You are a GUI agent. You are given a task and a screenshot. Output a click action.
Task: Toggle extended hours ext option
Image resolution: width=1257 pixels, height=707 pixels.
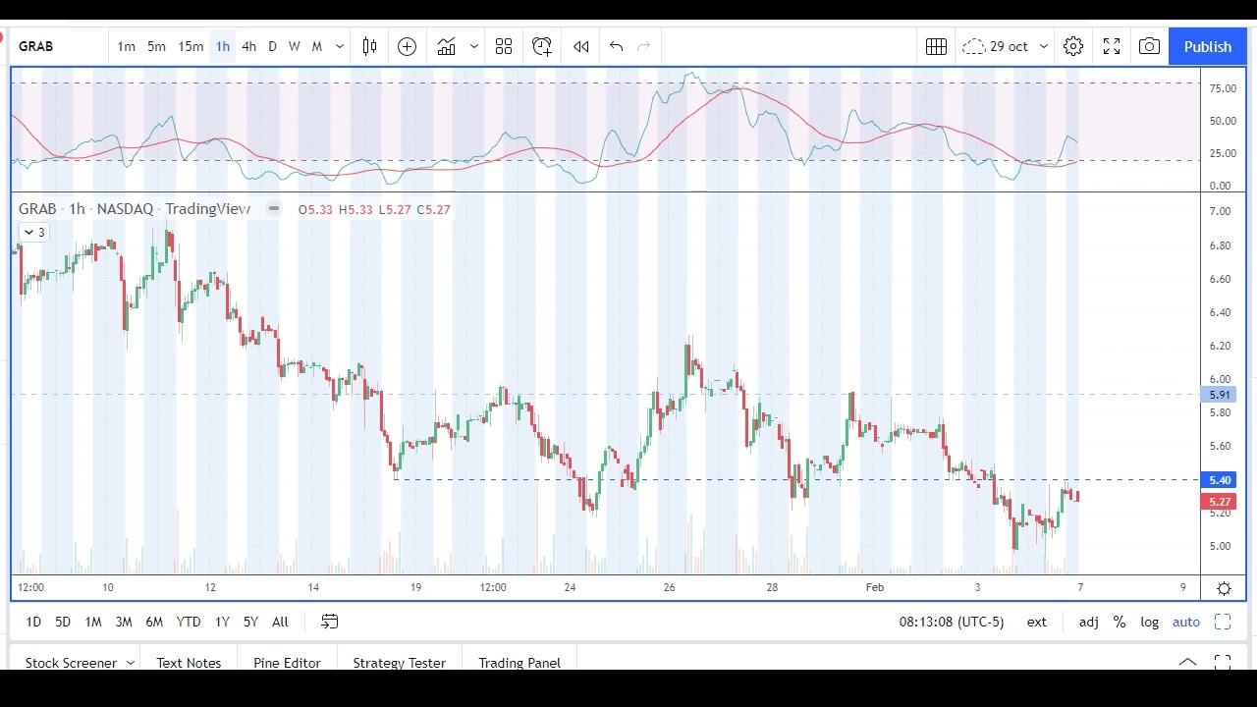click(1037, 622)
